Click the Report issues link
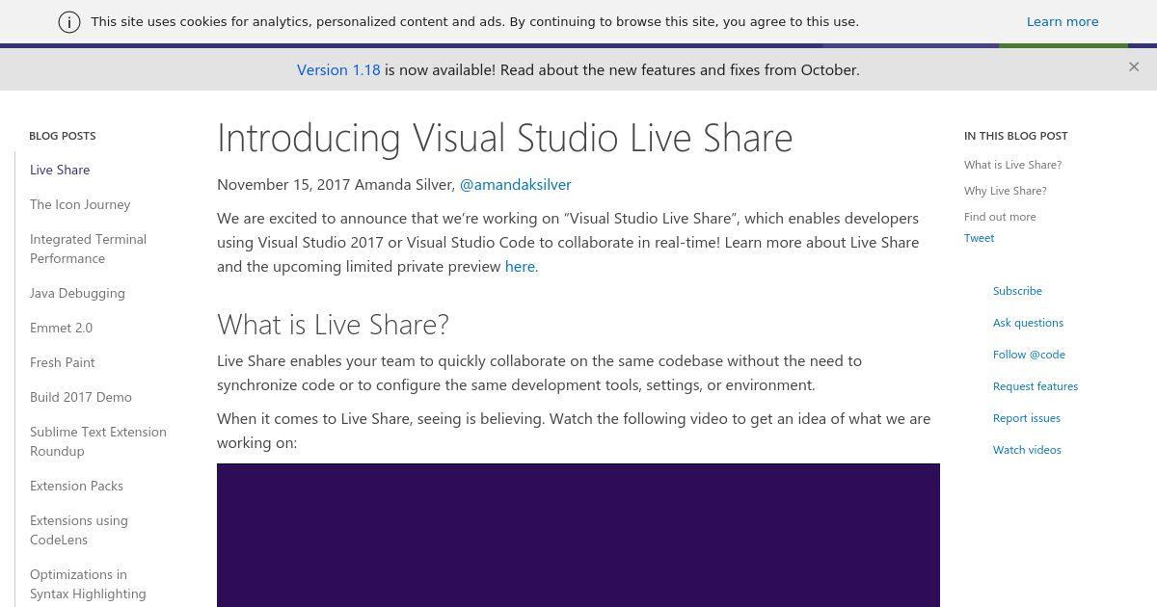 1027,418
